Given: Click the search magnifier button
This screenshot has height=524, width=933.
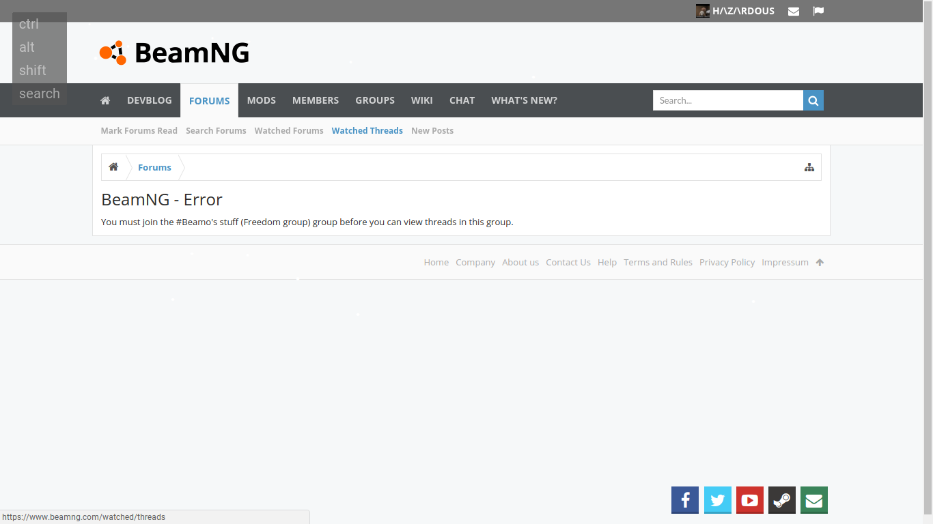Looking at the screenshot, I should pyautogui.click(x=813, y=100).
